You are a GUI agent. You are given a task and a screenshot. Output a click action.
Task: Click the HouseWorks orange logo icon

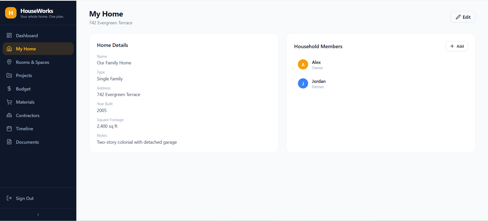(x=11, y=13)
